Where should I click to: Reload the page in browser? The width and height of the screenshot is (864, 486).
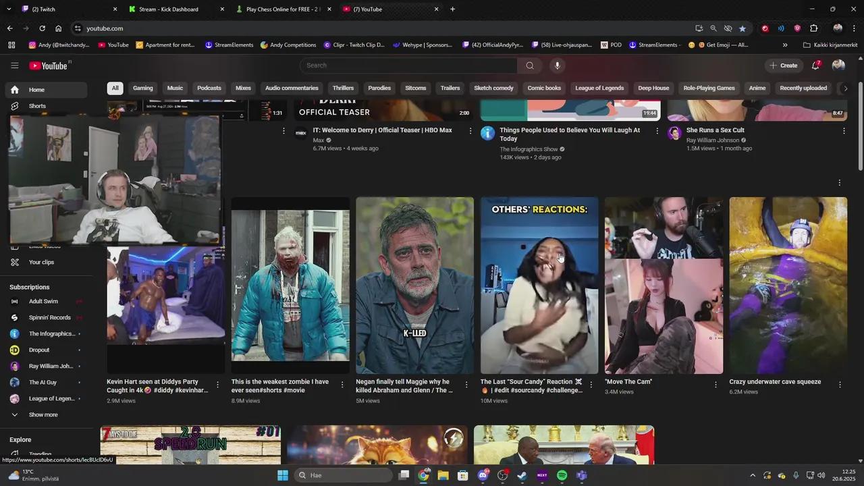42,28
